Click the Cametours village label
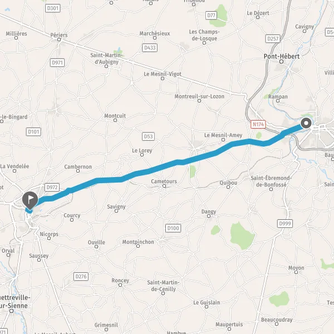Image resolution: width=334 pixels, height=334 pixels. pyautogui.click(x=164, y=181)
